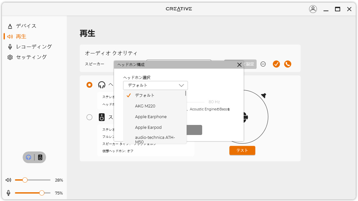The height and width of the screenshot is (201, 358).
Task: Mute speaker via volume icon
Action: [8, 180]
